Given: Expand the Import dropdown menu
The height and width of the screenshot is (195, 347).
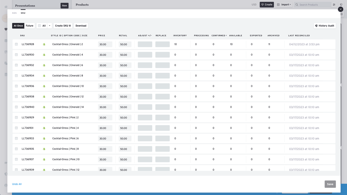Looking at the screenshot, I should pos(284,5).
